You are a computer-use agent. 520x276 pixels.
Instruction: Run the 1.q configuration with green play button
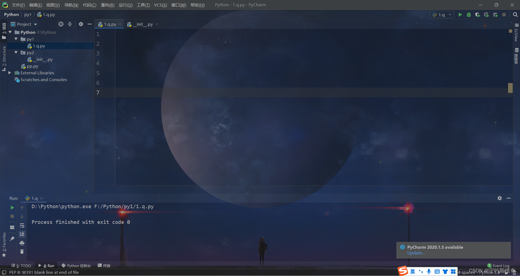click(x=460, y=15)
